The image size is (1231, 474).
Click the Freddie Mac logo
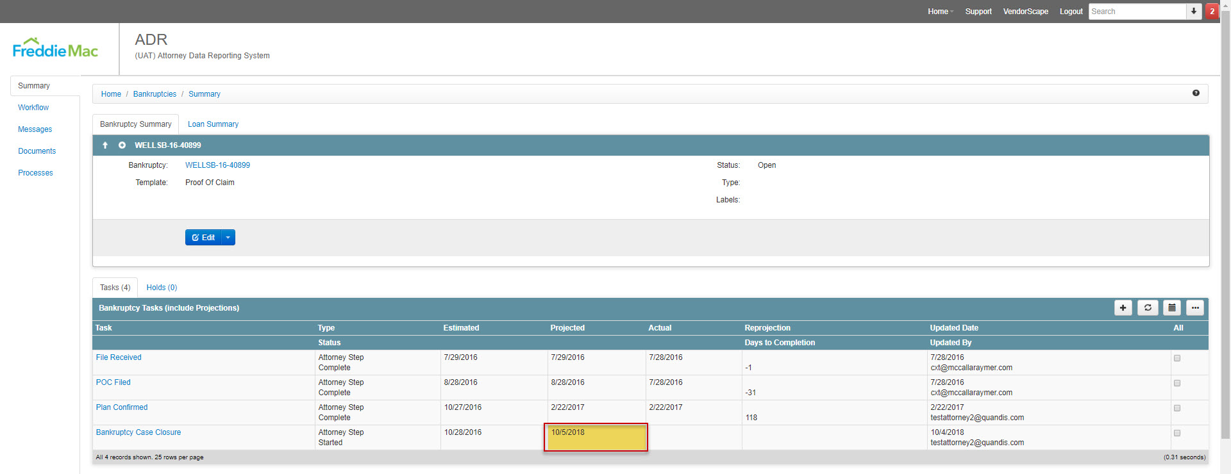55,48
